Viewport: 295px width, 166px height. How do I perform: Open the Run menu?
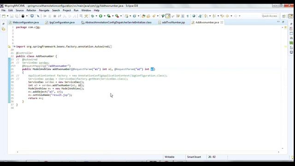(x=76, y=10)
